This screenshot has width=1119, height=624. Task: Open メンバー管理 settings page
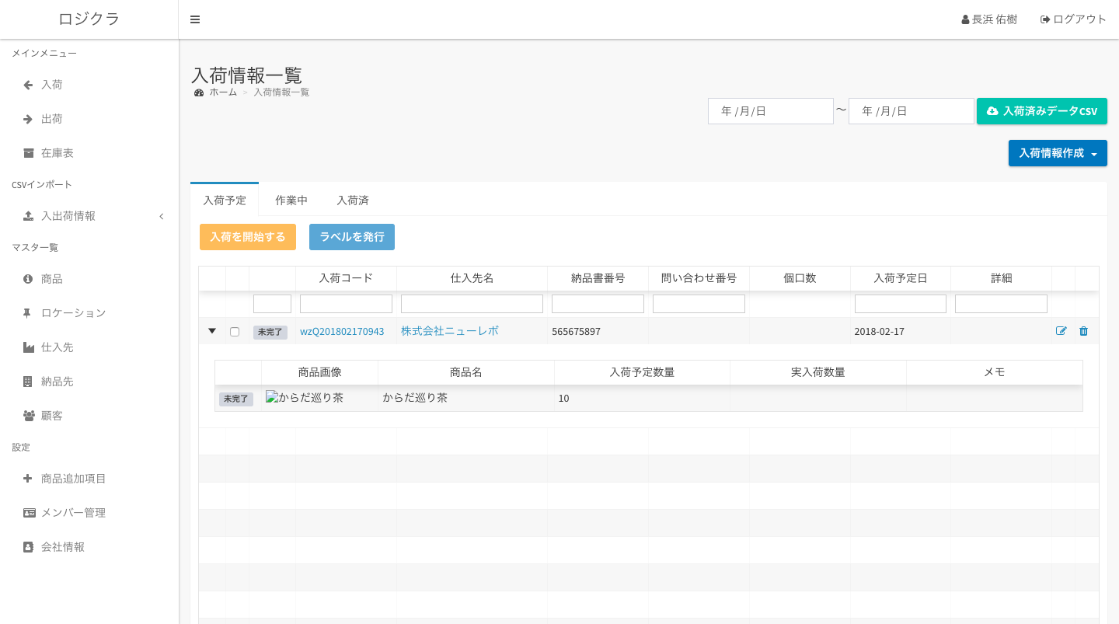click(x=73, y=513)
